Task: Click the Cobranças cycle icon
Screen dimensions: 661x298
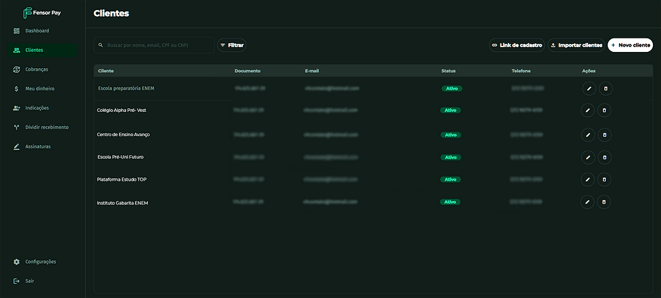Action: [x=16, y=69]
